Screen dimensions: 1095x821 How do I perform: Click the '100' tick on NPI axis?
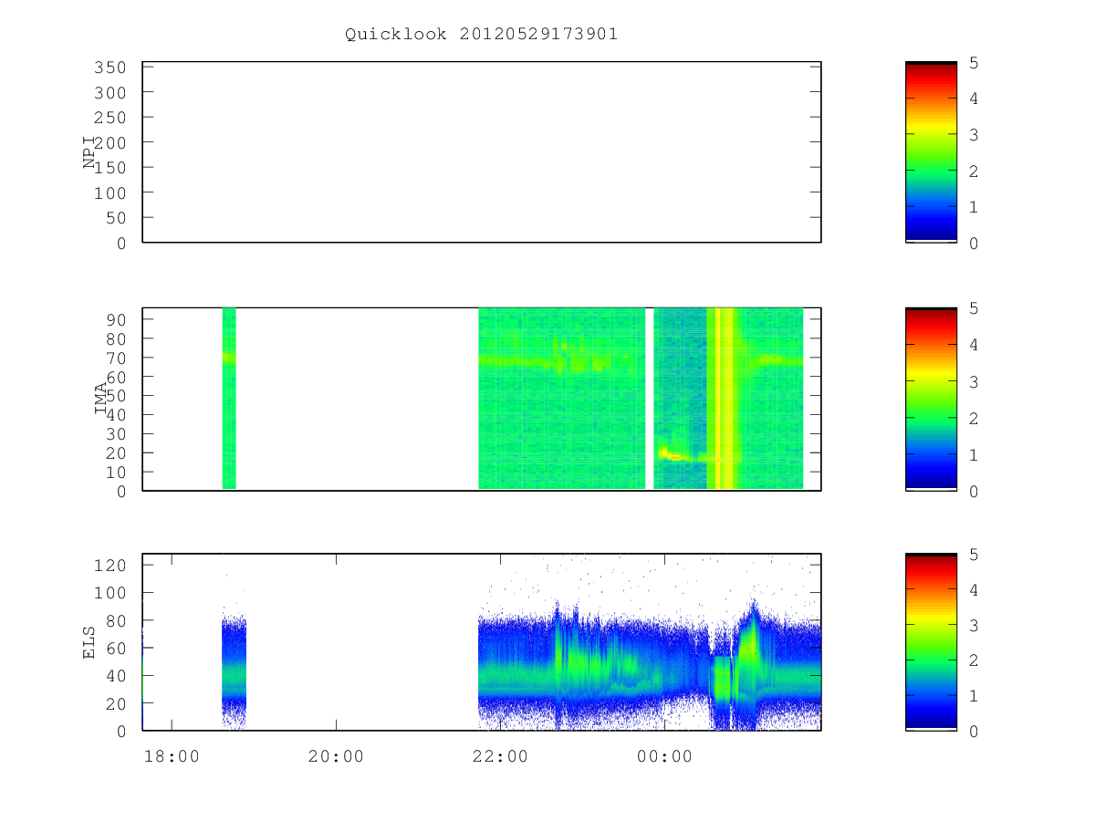109,193
